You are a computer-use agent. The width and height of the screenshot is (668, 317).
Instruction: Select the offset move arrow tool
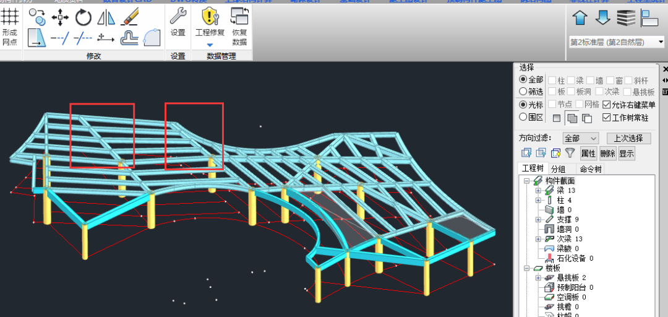click(106, 38)
